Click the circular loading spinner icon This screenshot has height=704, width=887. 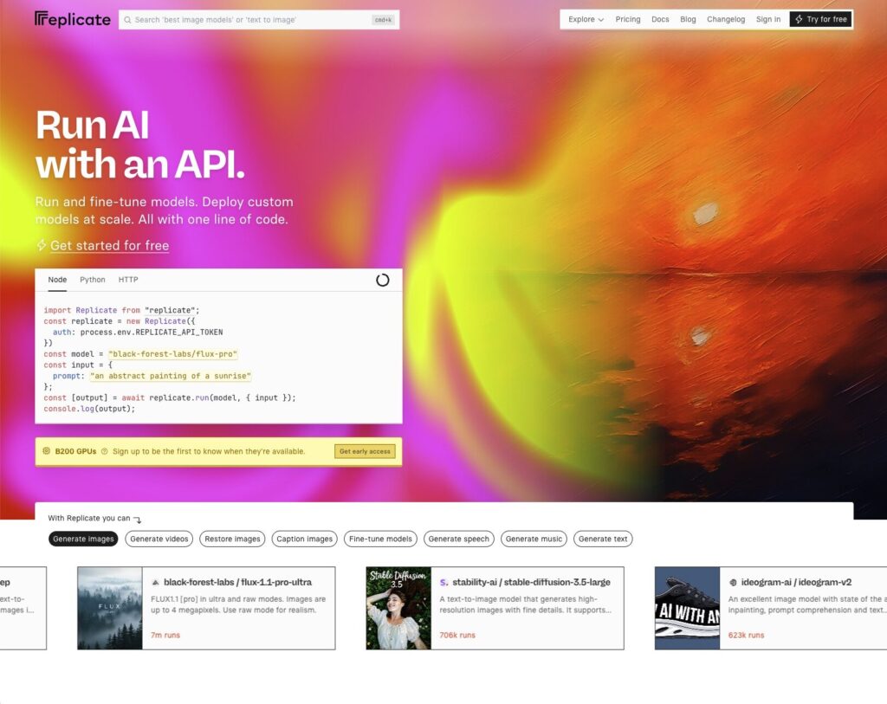[x=382, y=280]
